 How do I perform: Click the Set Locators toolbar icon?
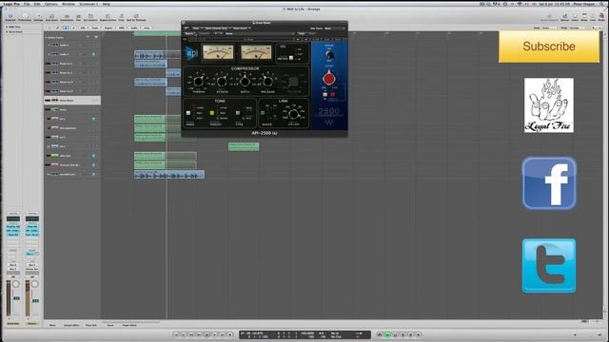click(90, 17)
